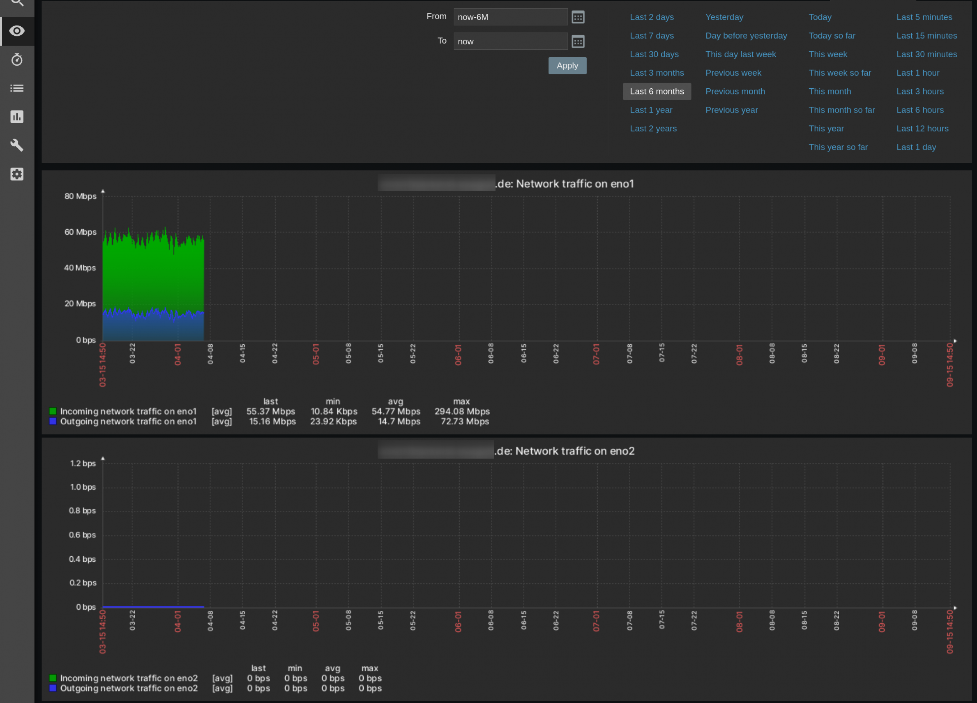Open the Reports bar chart icon

tap(17, 117)
